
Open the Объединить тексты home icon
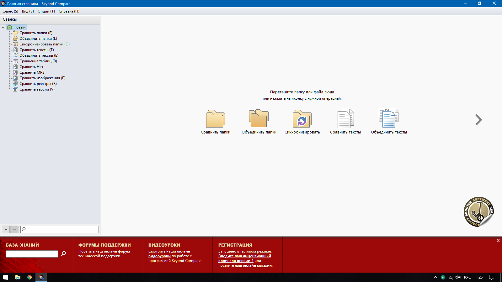pos(389,122)
